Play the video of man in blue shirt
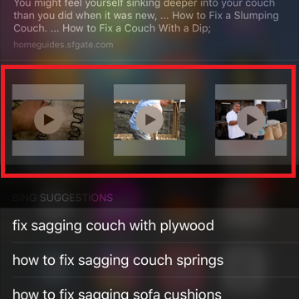The width and height of the screenshot is (299, 299). pyautogui.click(x=149, y=120)
